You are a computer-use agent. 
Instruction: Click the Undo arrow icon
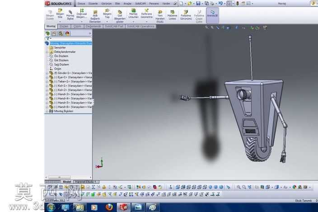point(220,4)
